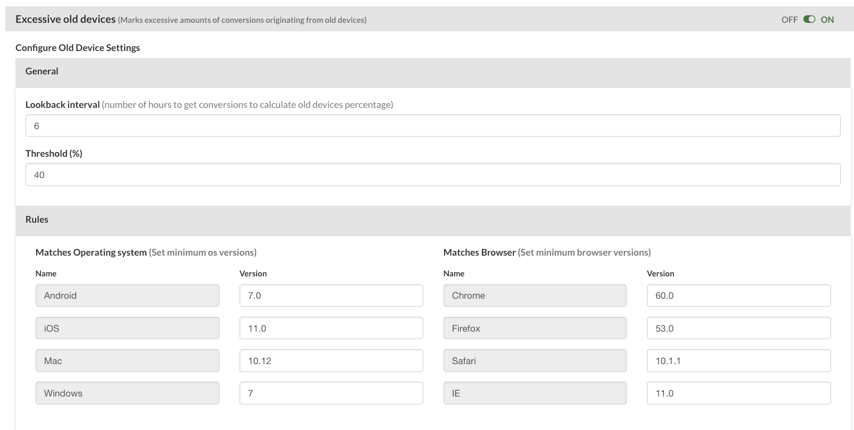Click the Matches Browser label
854x430 pixels.
tap(480, 252)
